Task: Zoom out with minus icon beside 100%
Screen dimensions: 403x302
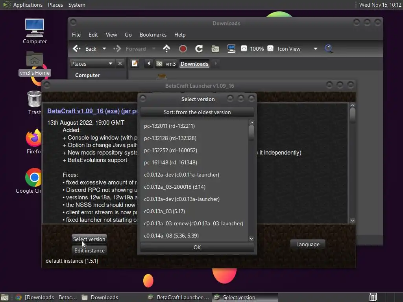Action: (244, 48)
